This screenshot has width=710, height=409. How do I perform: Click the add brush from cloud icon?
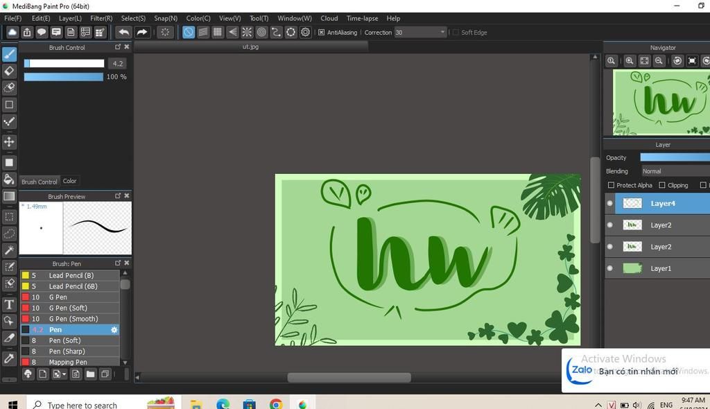pyautogui.click(x=28, y=374)
